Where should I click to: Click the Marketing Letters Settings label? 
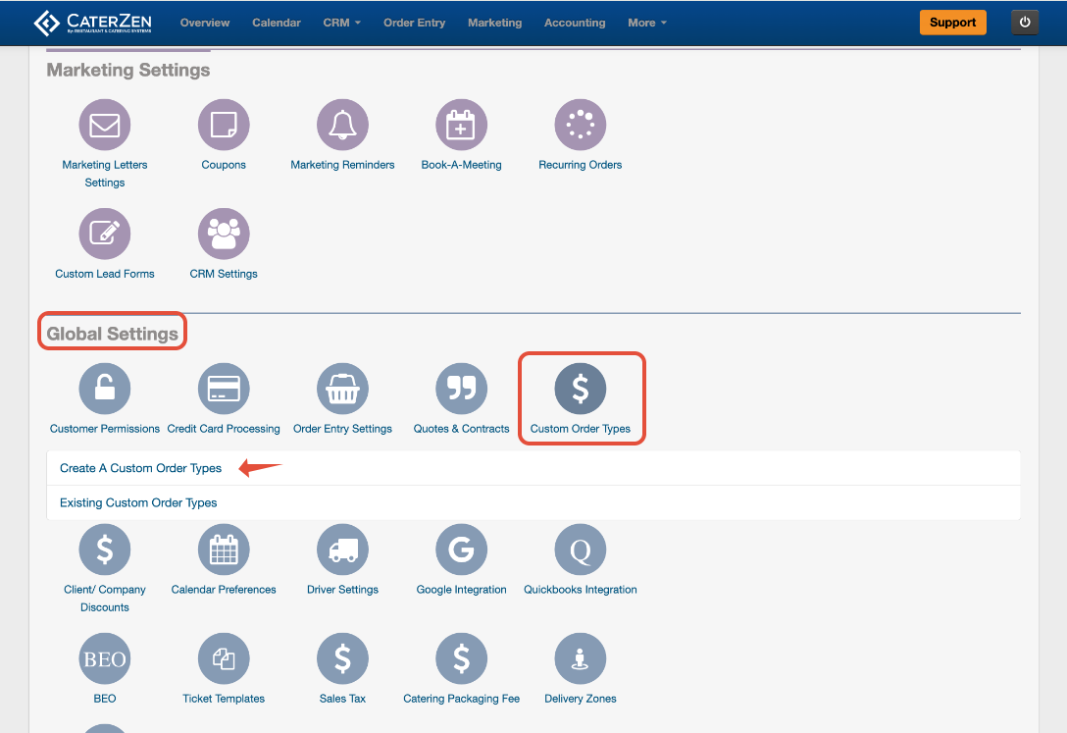[x=105, y=174]
